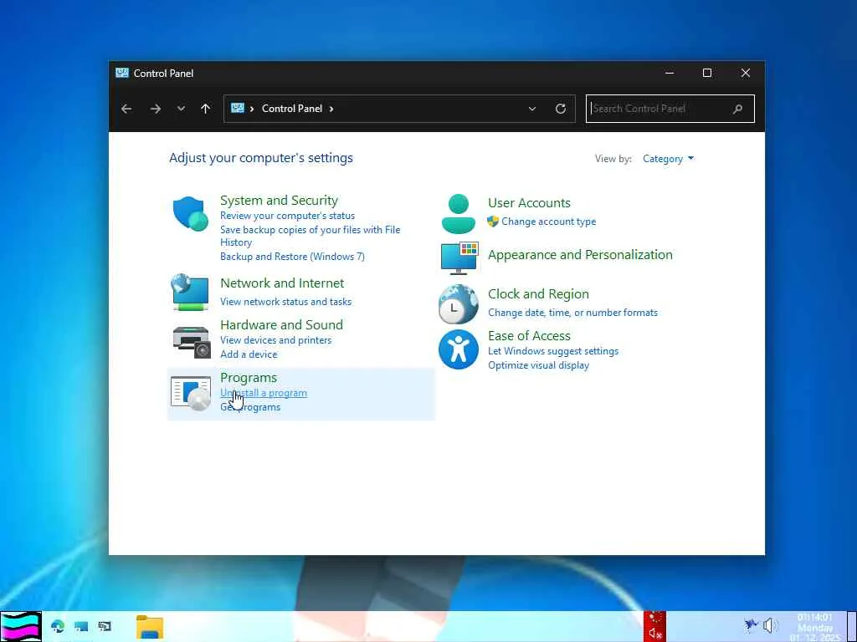Open Review your computer's status
This screenshot has width=857, height=642.
pyautogui.click(x=288, y=216)
